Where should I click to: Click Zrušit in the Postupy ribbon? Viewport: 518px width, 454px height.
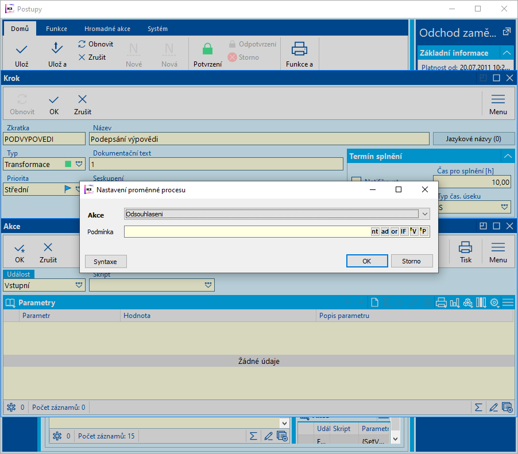pos(92,57)
